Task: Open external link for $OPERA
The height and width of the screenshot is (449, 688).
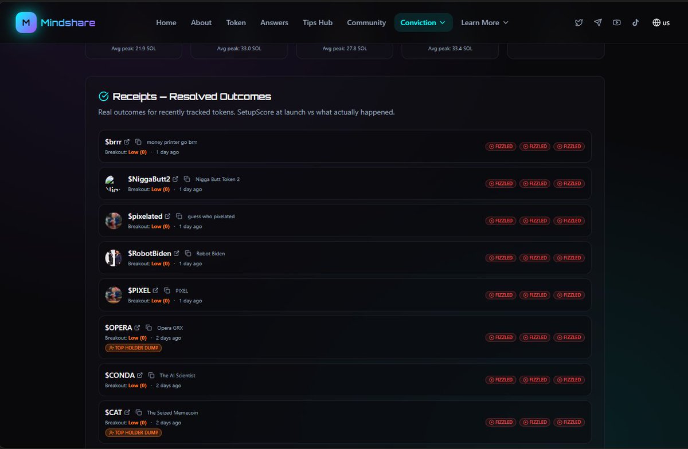Action: coord(137,328)
